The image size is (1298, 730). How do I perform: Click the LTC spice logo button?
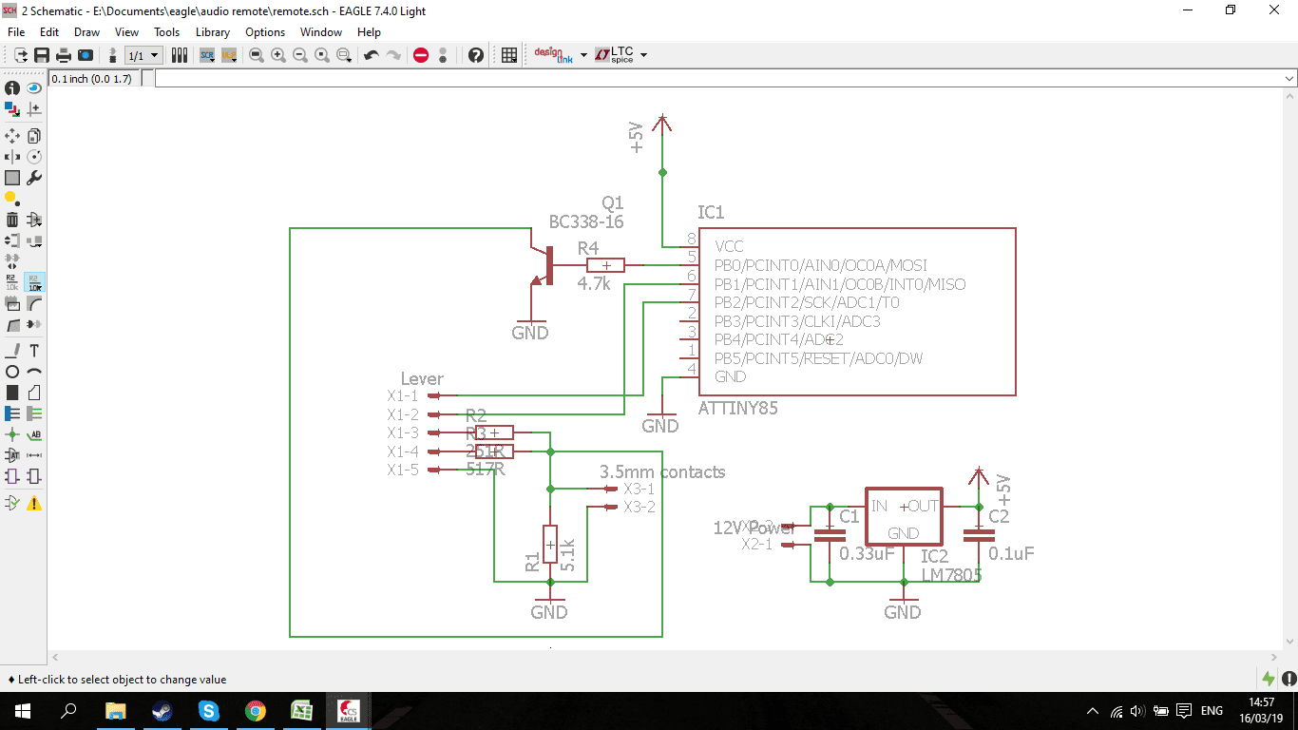[x=615, y=55]
